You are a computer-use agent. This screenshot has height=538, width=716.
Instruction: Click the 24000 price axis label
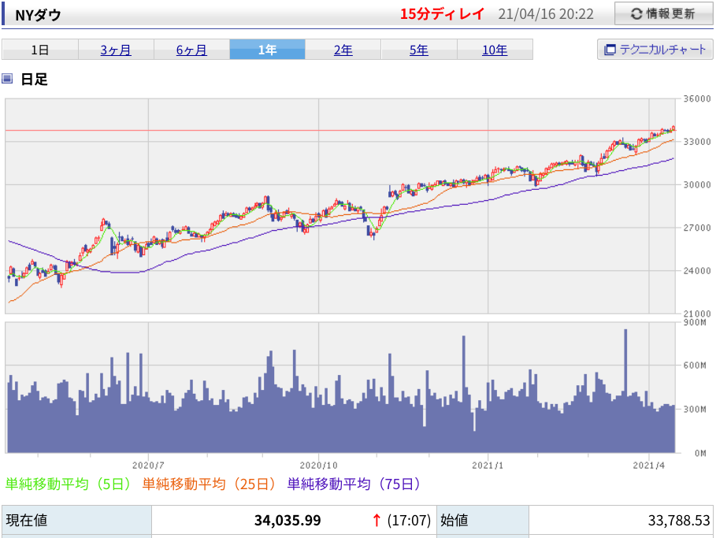(x=697, y=271)
